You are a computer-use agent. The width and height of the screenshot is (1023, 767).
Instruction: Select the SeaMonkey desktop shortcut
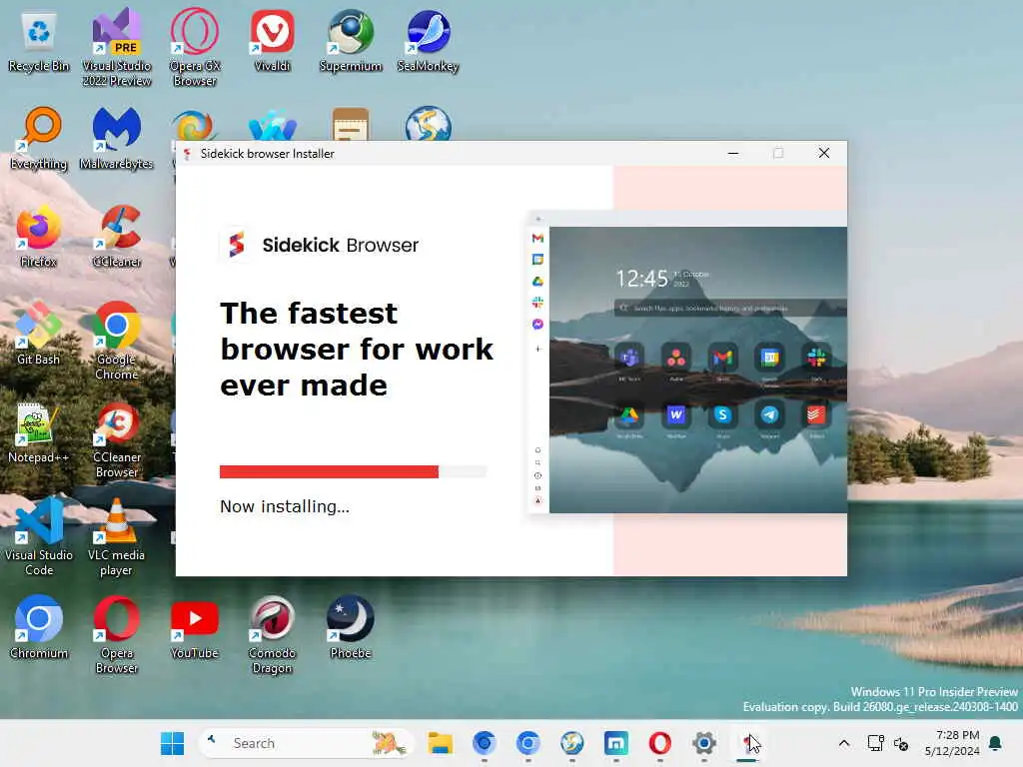click(x=428, y=40)
